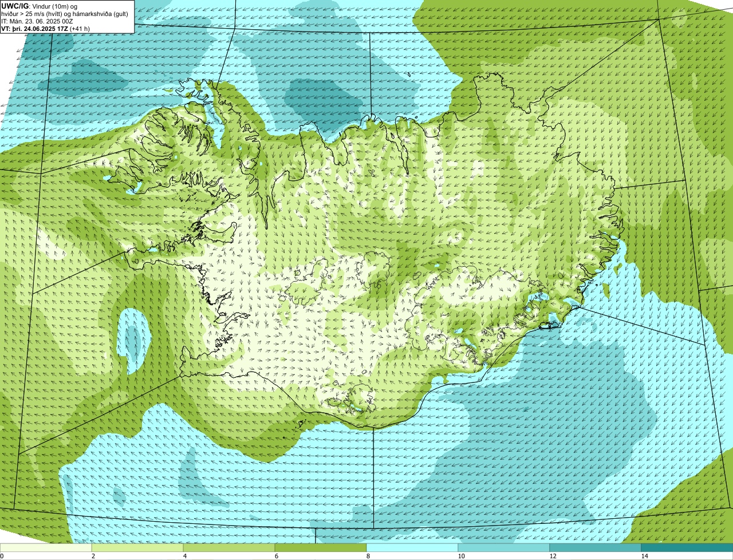Click the 12–14 m/s legend swatch

(x=596, y=548)
